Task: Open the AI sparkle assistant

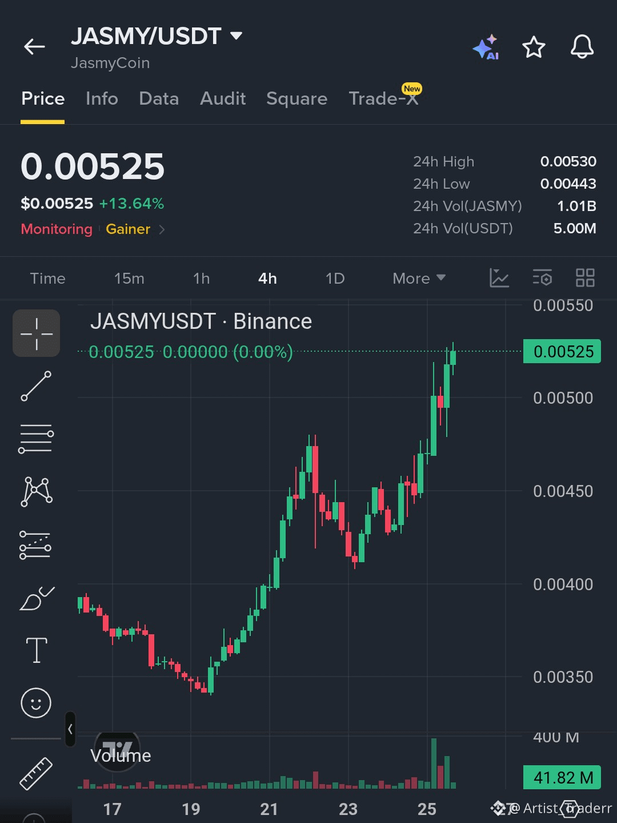Action: 486,47
